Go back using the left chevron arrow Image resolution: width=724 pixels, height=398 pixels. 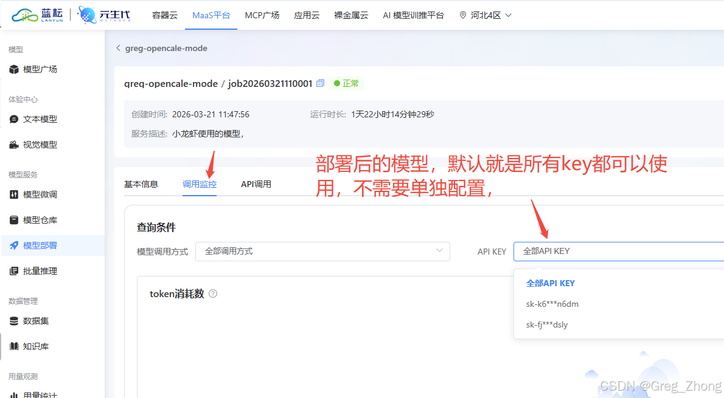[x=118, y=48]
